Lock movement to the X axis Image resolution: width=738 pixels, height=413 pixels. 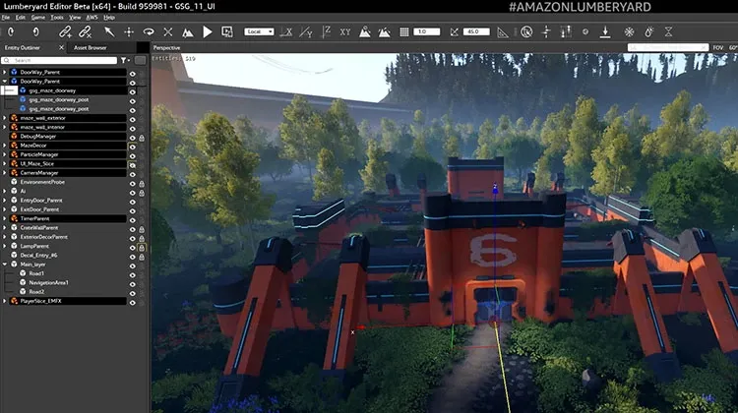[x=285, y=32]
